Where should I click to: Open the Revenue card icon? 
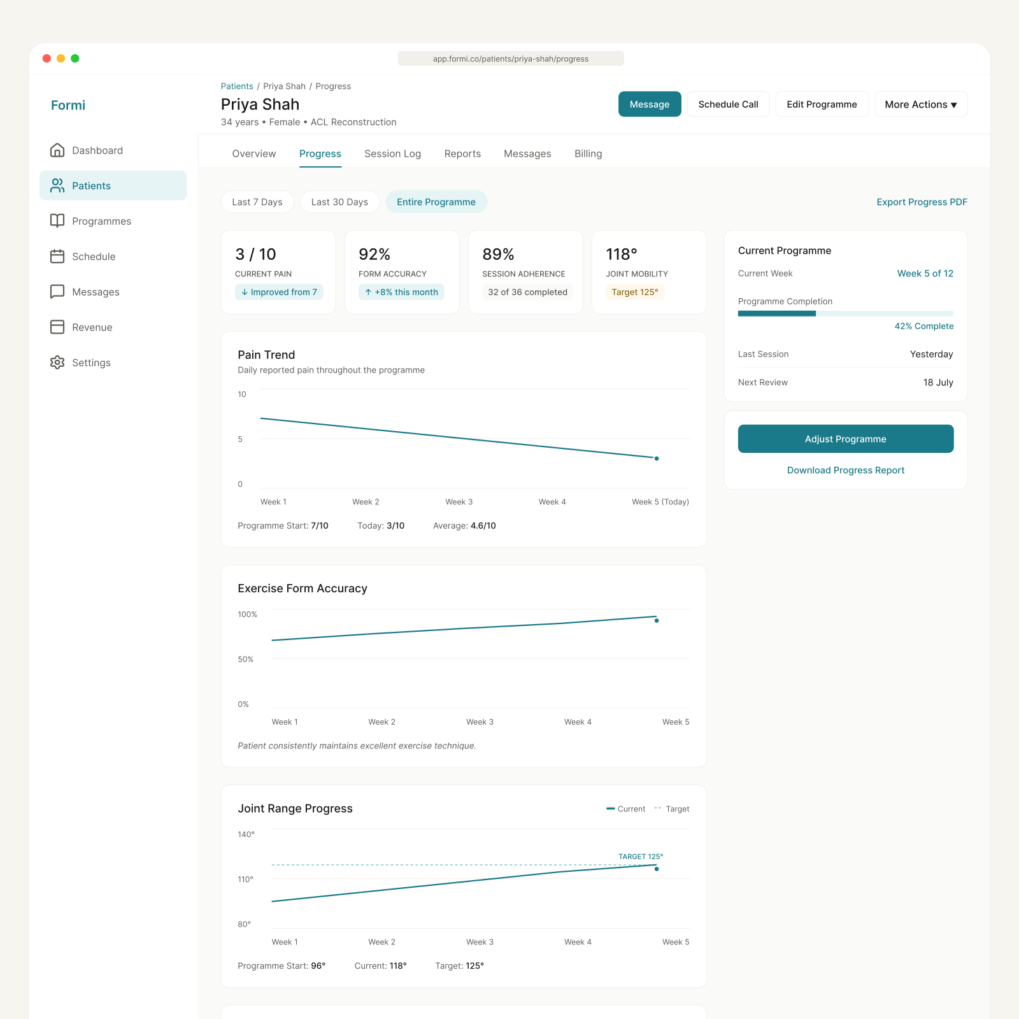tap(57, 327)
